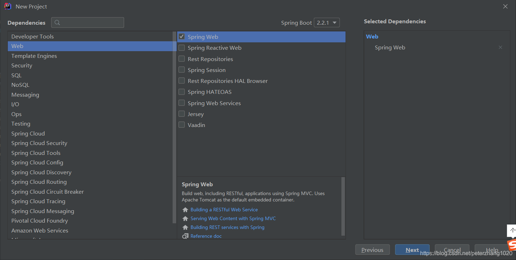Select Spring Cloud Messaging category

pyautogui.click(x=90, y=211)
